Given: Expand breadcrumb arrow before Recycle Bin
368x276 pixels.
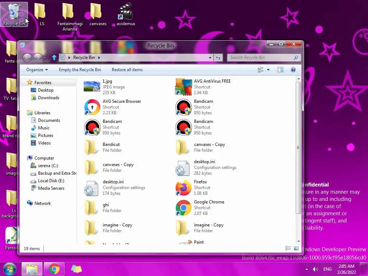Looking at the screenshot, I should coord(69,57).
